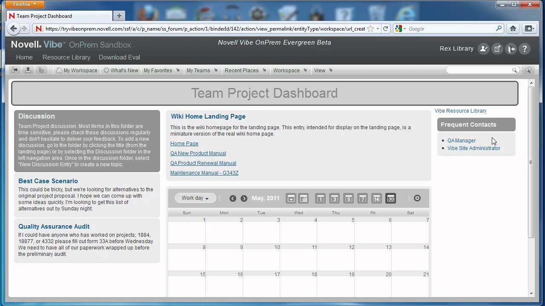The width and height of the screenshot is (545, 306).
Task: Open the Best Case Scenario discussion
Action: point(48,181)
